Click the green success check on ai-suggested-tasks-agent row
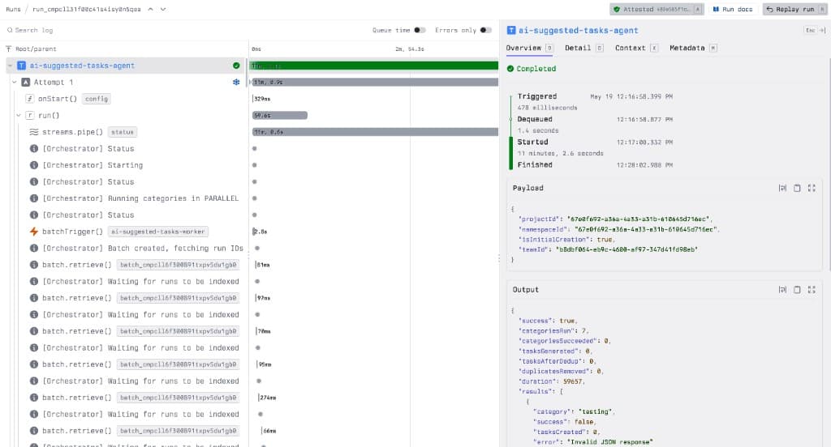The height and width of the screenshot is (447, 831). click(236, 66)
